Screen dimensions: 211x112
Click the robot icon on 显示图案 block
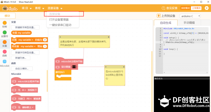tap(58, 67)
